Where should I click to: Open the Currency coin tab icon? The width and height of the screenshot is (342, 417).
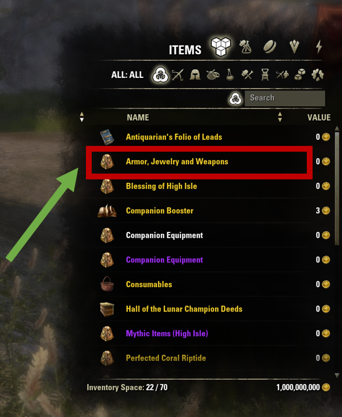coord(270,47)
